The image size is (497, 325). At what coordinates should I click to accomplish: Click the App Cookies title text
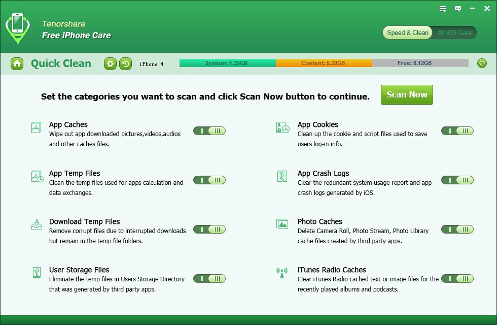317,124
